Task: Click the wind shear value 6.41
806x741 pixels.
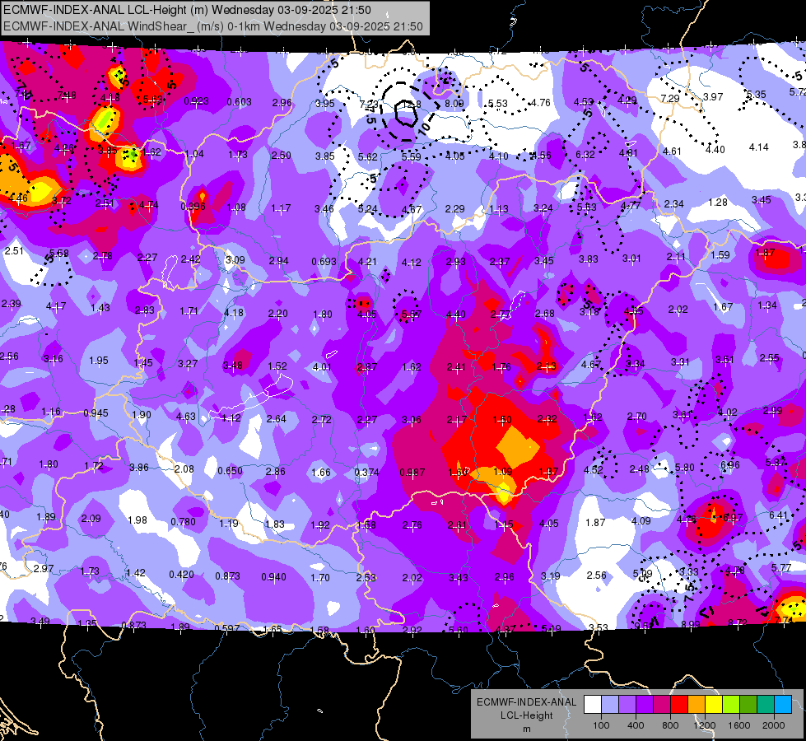Action: point(778,515)
